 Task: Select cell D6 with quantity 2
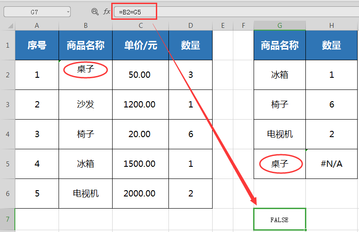pos(191,194)
